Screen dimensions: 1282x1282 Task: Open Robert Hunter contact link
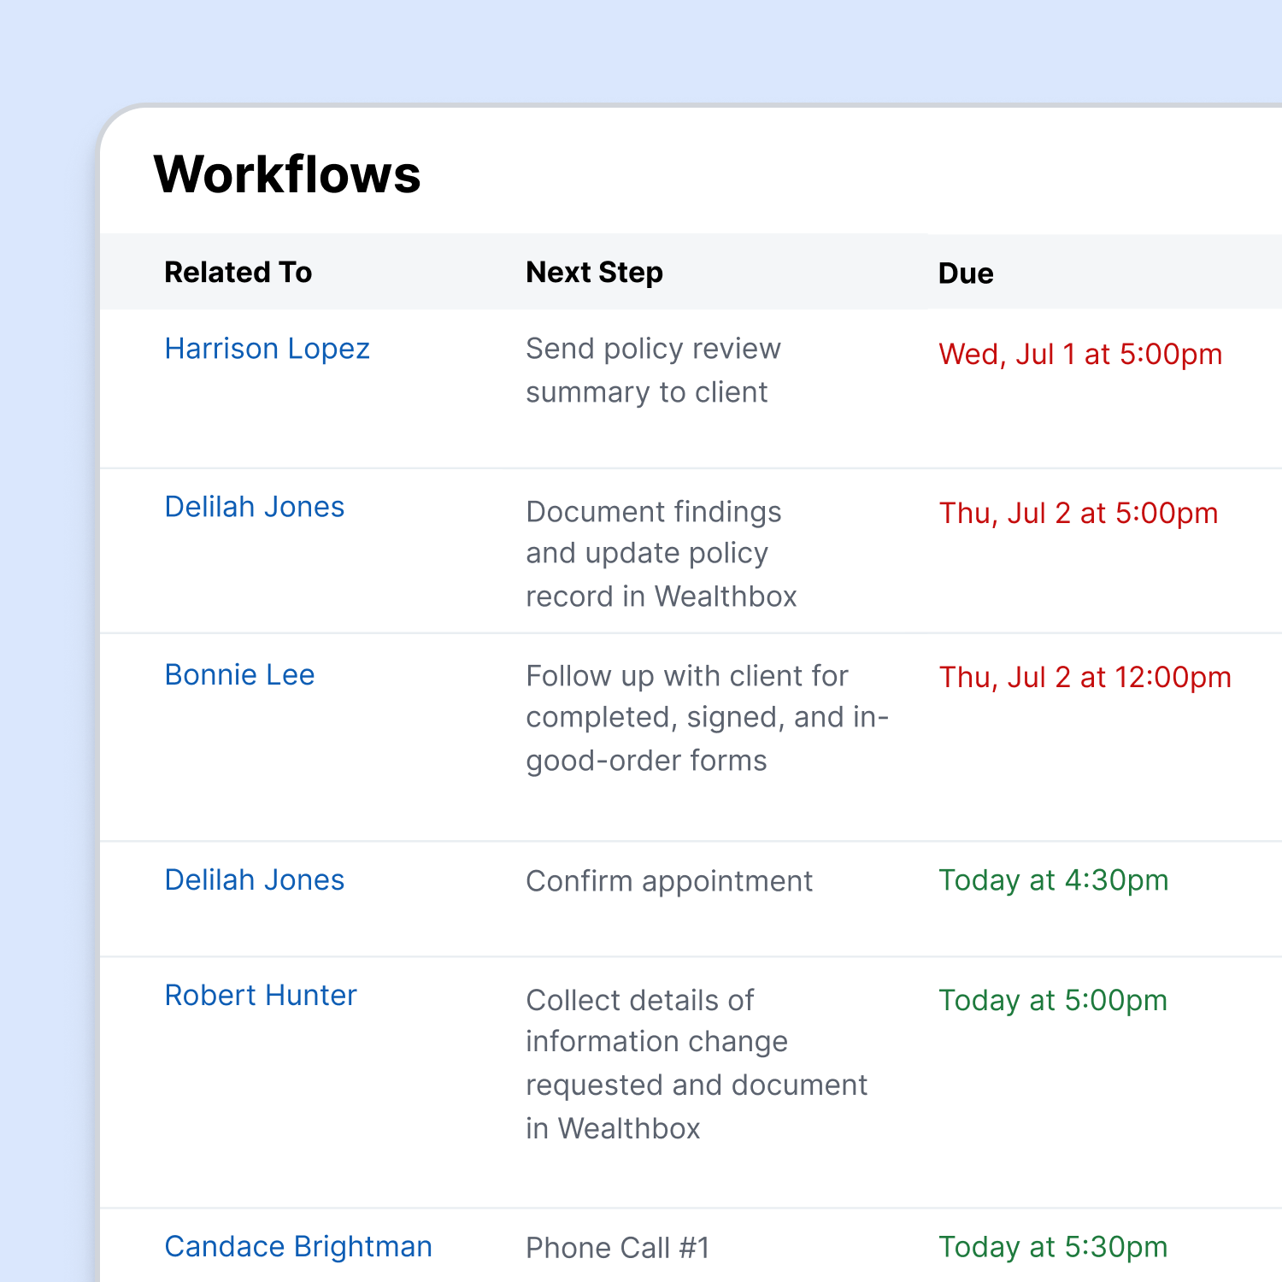(261, 996)
